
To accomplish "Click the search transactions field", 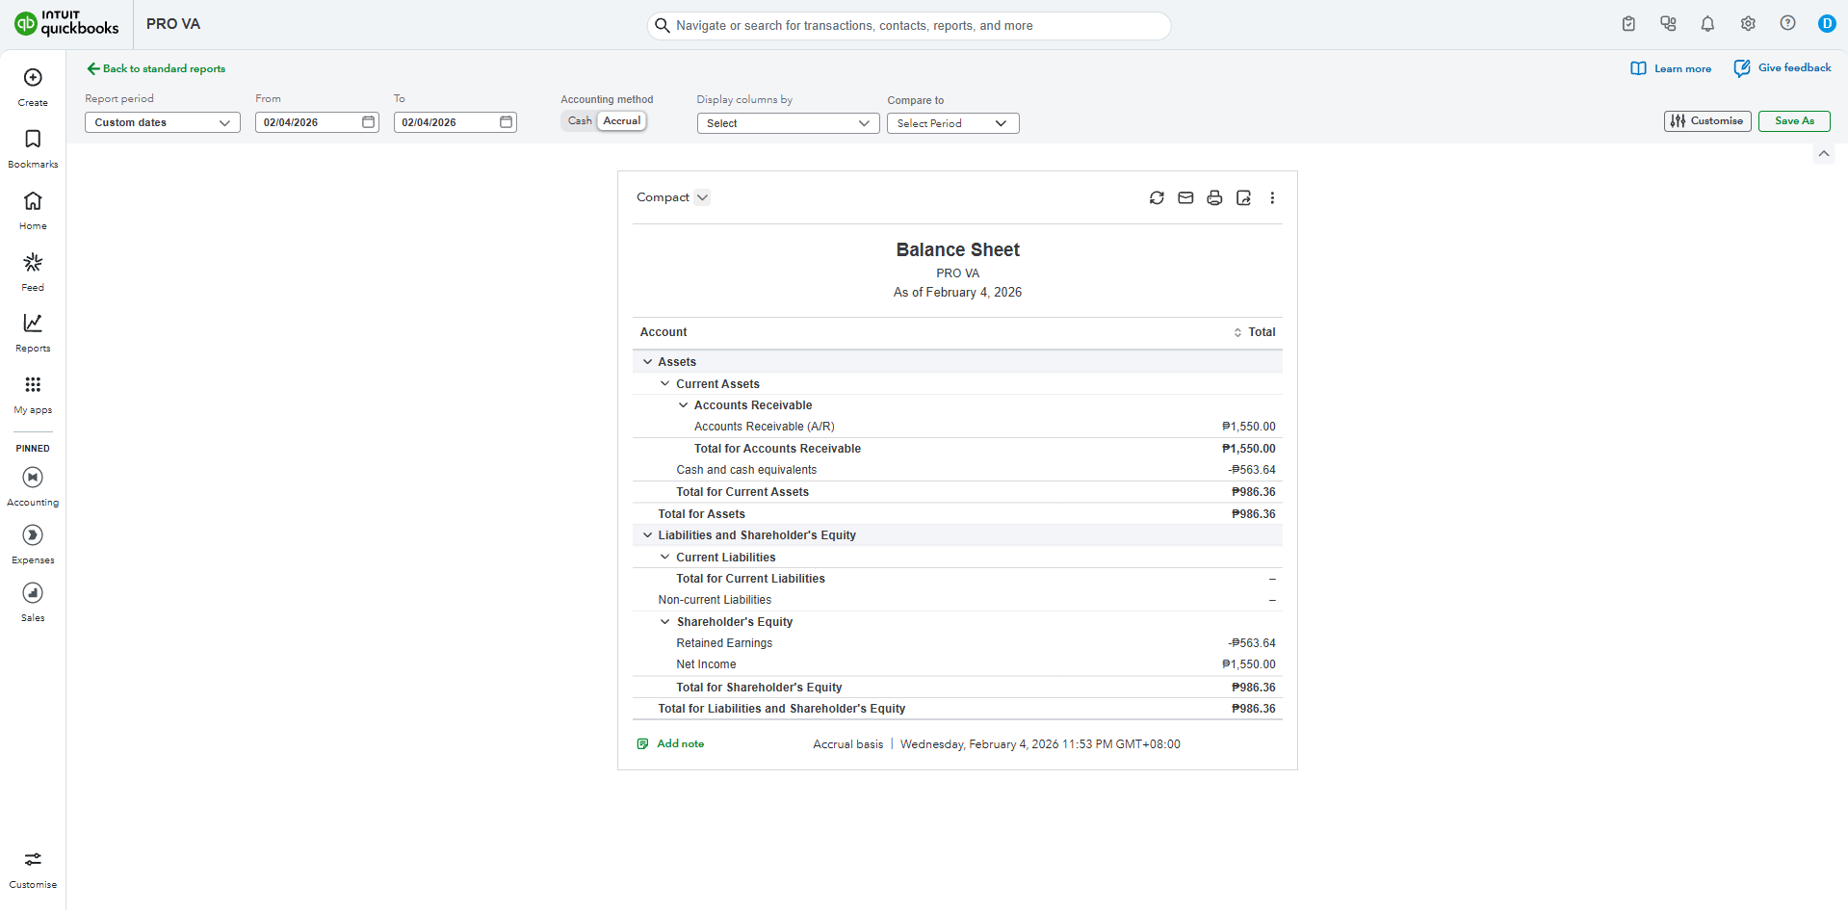I will [x=909, y=26].
